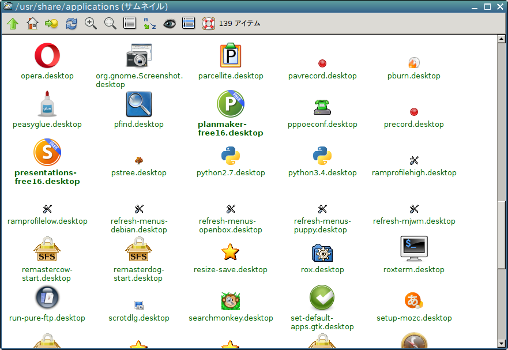This screenshot has width=508, height=350.
Task: Select python3.4.desktop icon
Action: click(x=322, y=156)
